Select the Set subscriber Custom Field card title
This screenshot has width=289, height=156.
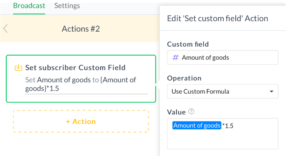tap(75, 68)
